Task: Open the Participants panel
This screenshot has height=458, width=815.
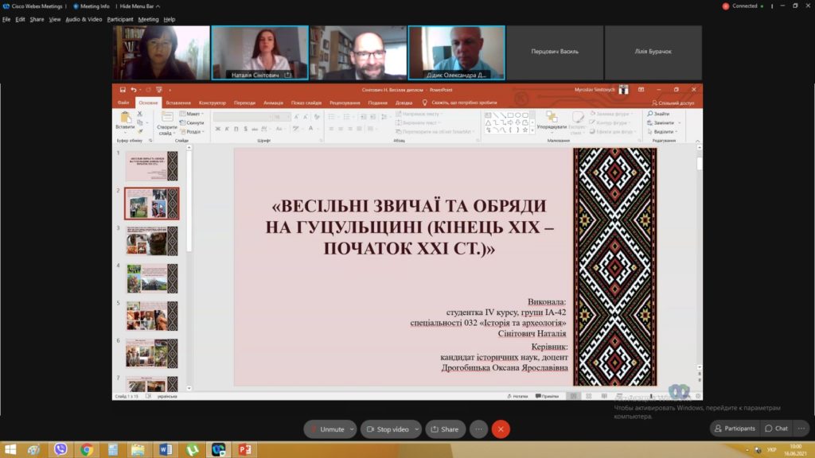Action: tap(734, 429)
